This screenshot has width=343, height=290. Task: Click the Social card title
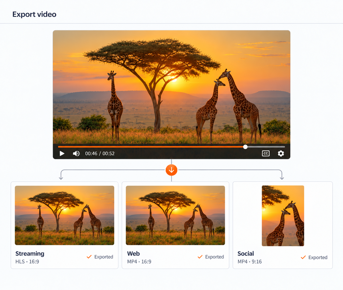click(246, 254)
